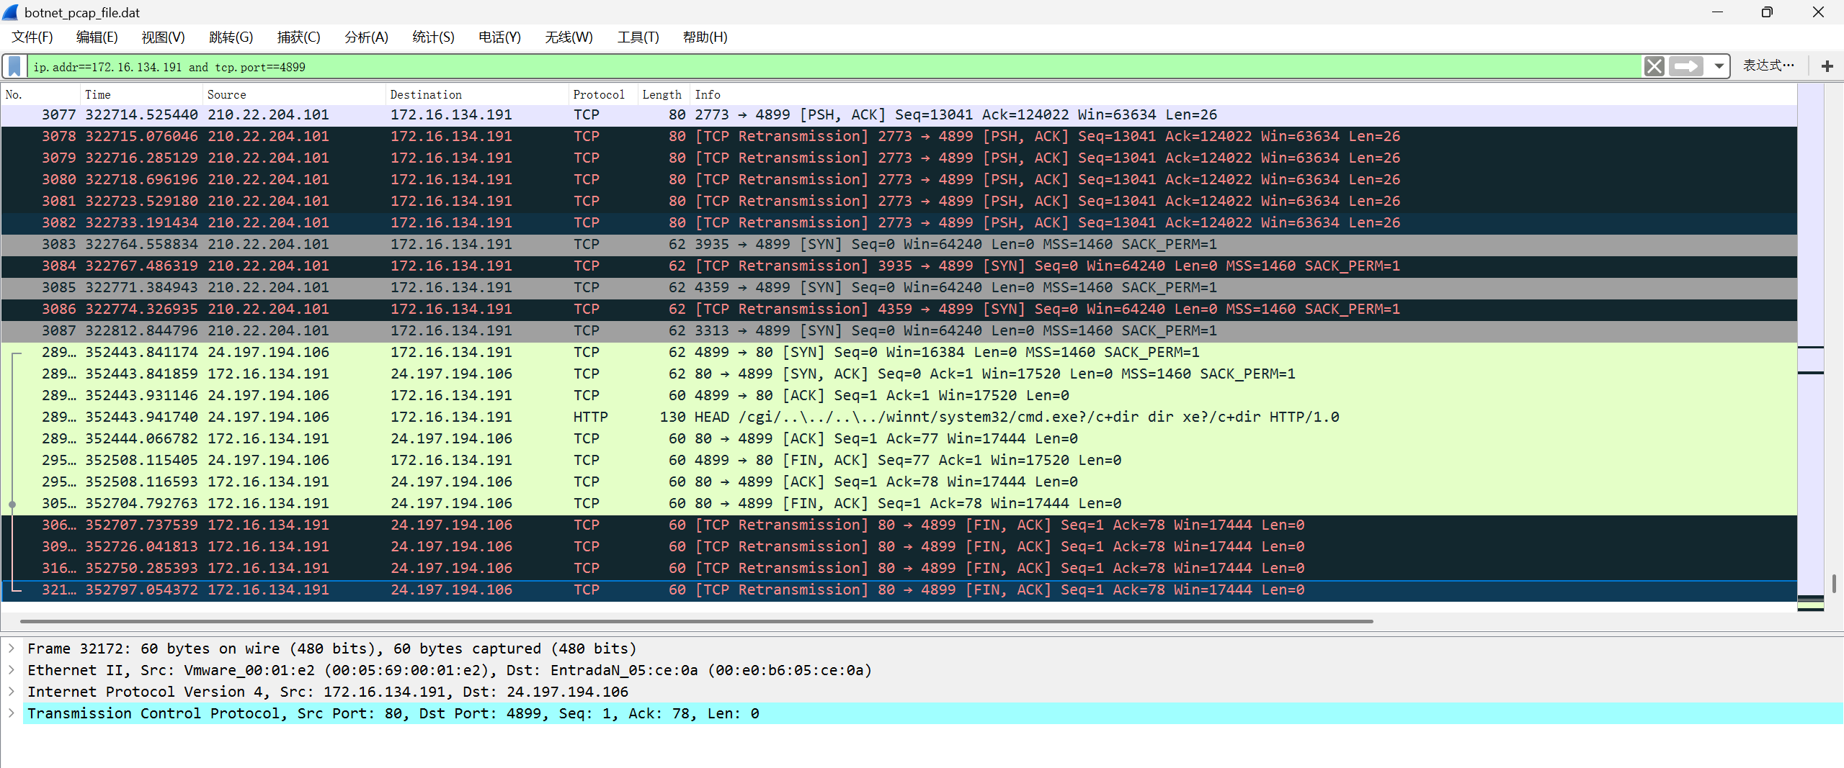This screenshot has width=1844, height=768.
Task: Select SYN packet 3085 from port 4359
Action: (x=899, y=288)
